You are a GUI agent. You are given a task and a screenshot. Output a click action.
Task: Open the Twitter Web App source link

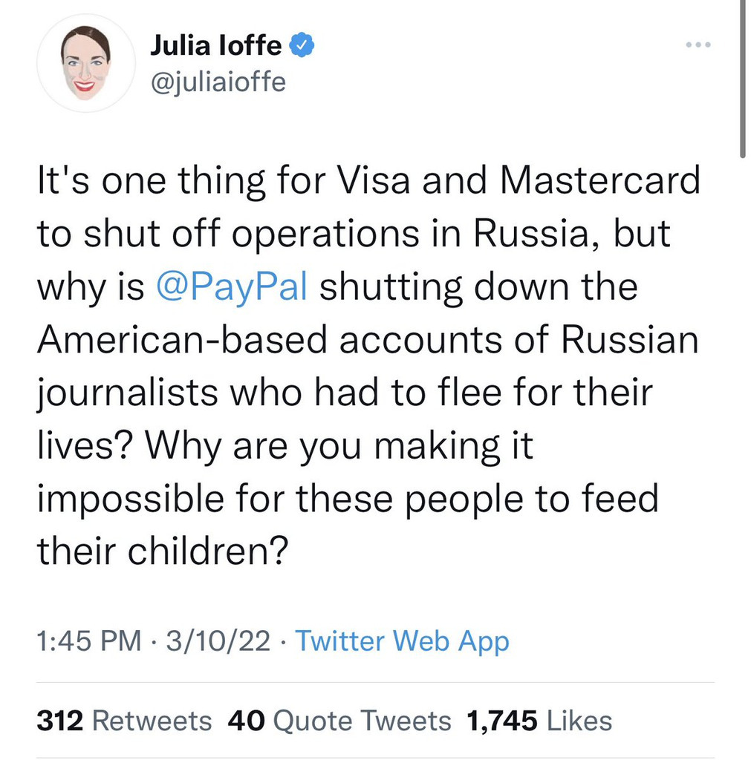click(403, 641)
